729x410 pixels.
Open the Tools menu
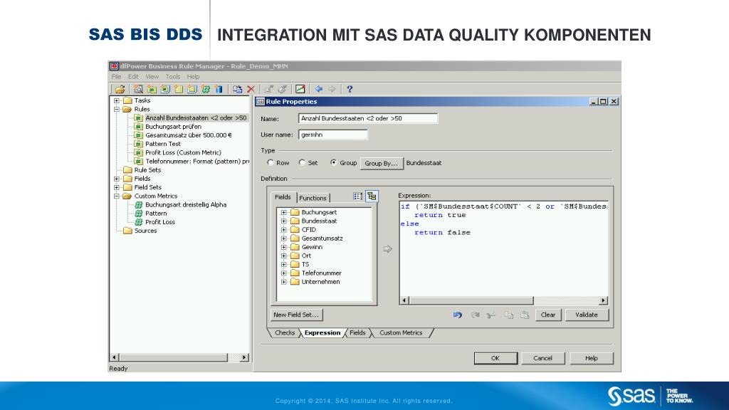pyautogui.click(x=173, y=77)
